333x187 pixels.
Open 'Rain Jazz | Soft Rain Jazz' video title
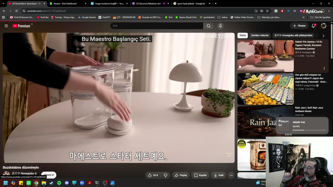(x=309, y=109)
